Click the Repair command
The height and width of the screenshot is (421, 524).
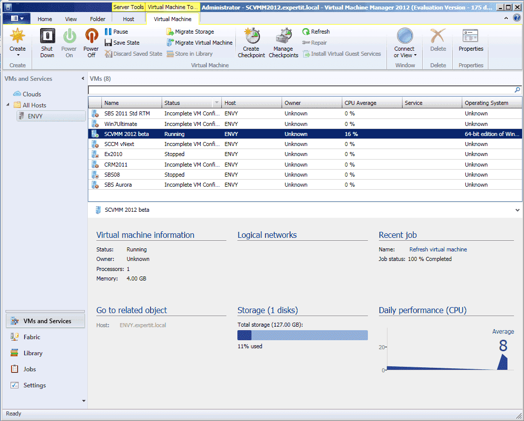coord(315,43)
